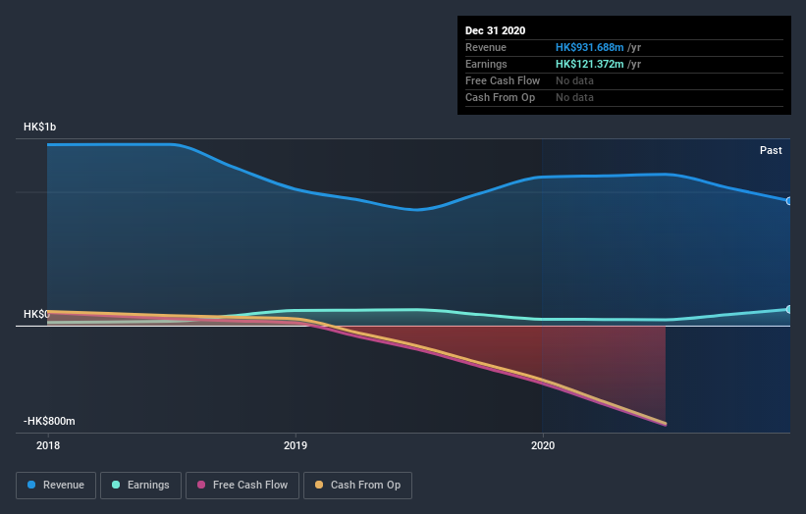Click the Past label in chart

pyautogui.click(x=771, y=150)
